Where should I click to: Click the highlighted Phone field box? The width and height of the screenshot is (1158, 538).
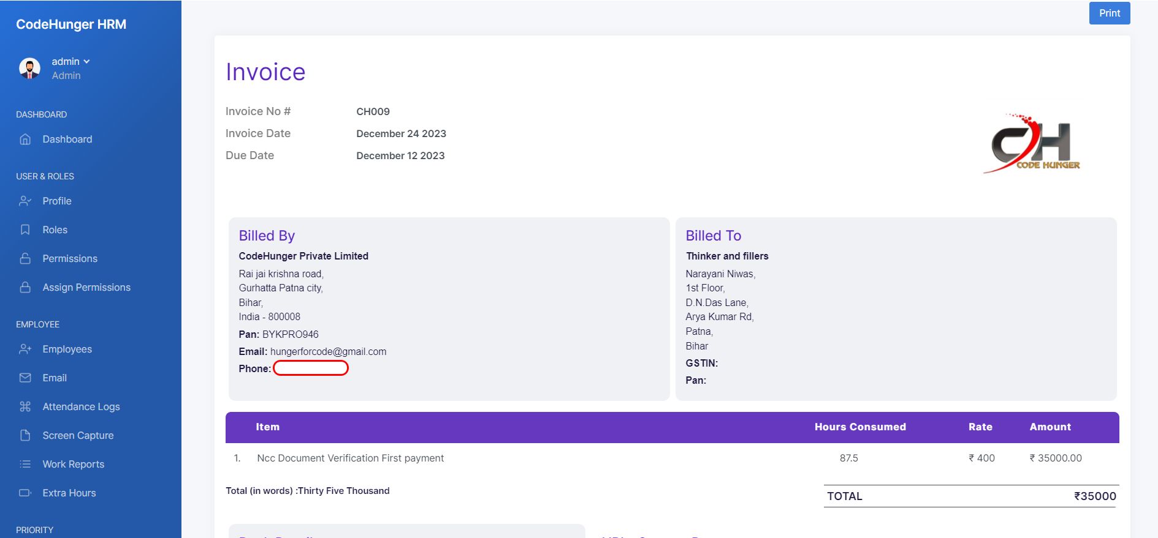coord(311,368)
